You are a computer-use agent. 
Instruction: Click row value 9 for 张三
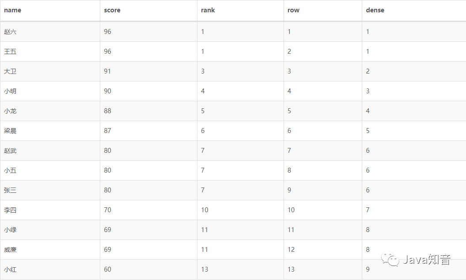[289, 190]
